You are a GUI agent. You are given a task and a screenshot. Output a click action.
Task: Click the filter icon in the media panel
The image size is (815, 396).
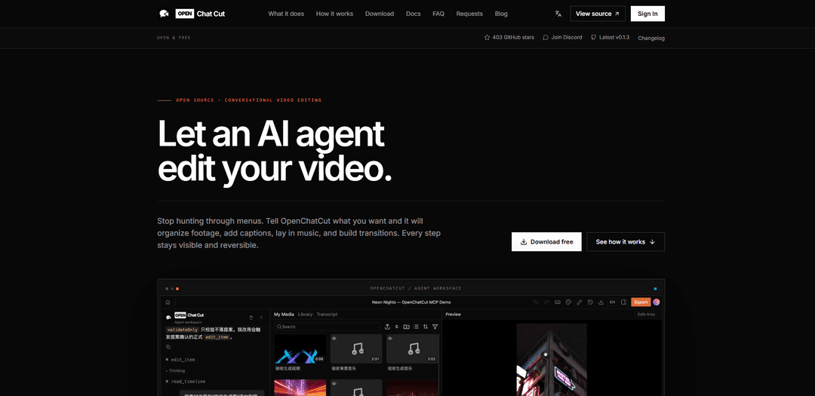[x=435, y=327]
